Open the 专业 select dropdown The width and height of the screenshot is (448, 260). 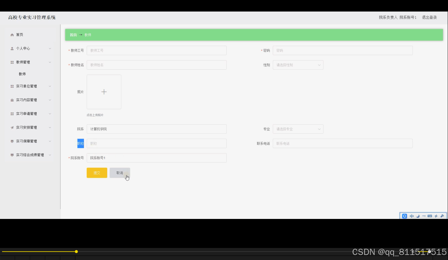[x=298, y=129]
